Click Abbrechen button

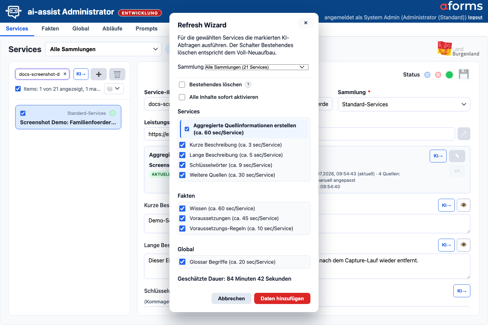231,298
